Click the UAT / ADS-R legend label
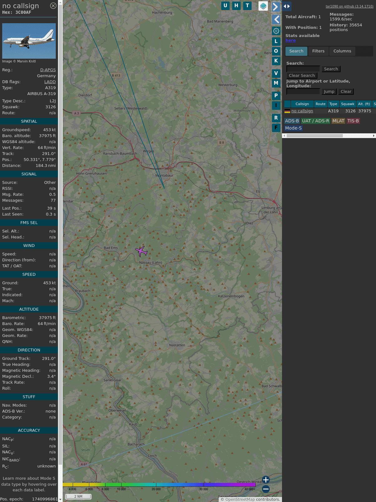The height and width of the screenshot is (502, 376). tap(316, 121)
